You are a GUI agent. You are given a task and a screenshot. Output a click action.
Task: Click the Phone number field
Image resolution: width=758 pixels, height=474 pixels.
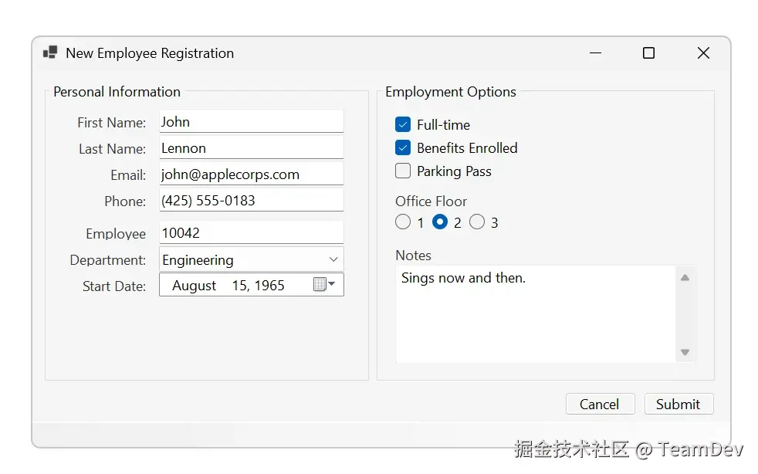[x=251, y=200]
